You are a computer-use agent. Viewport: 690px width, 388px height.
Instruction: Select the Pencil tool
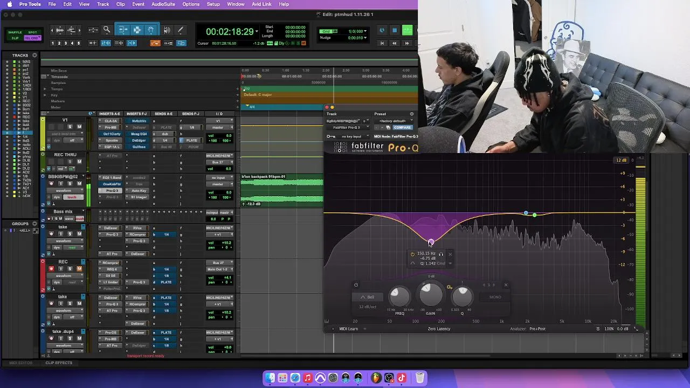coord(181,30)
